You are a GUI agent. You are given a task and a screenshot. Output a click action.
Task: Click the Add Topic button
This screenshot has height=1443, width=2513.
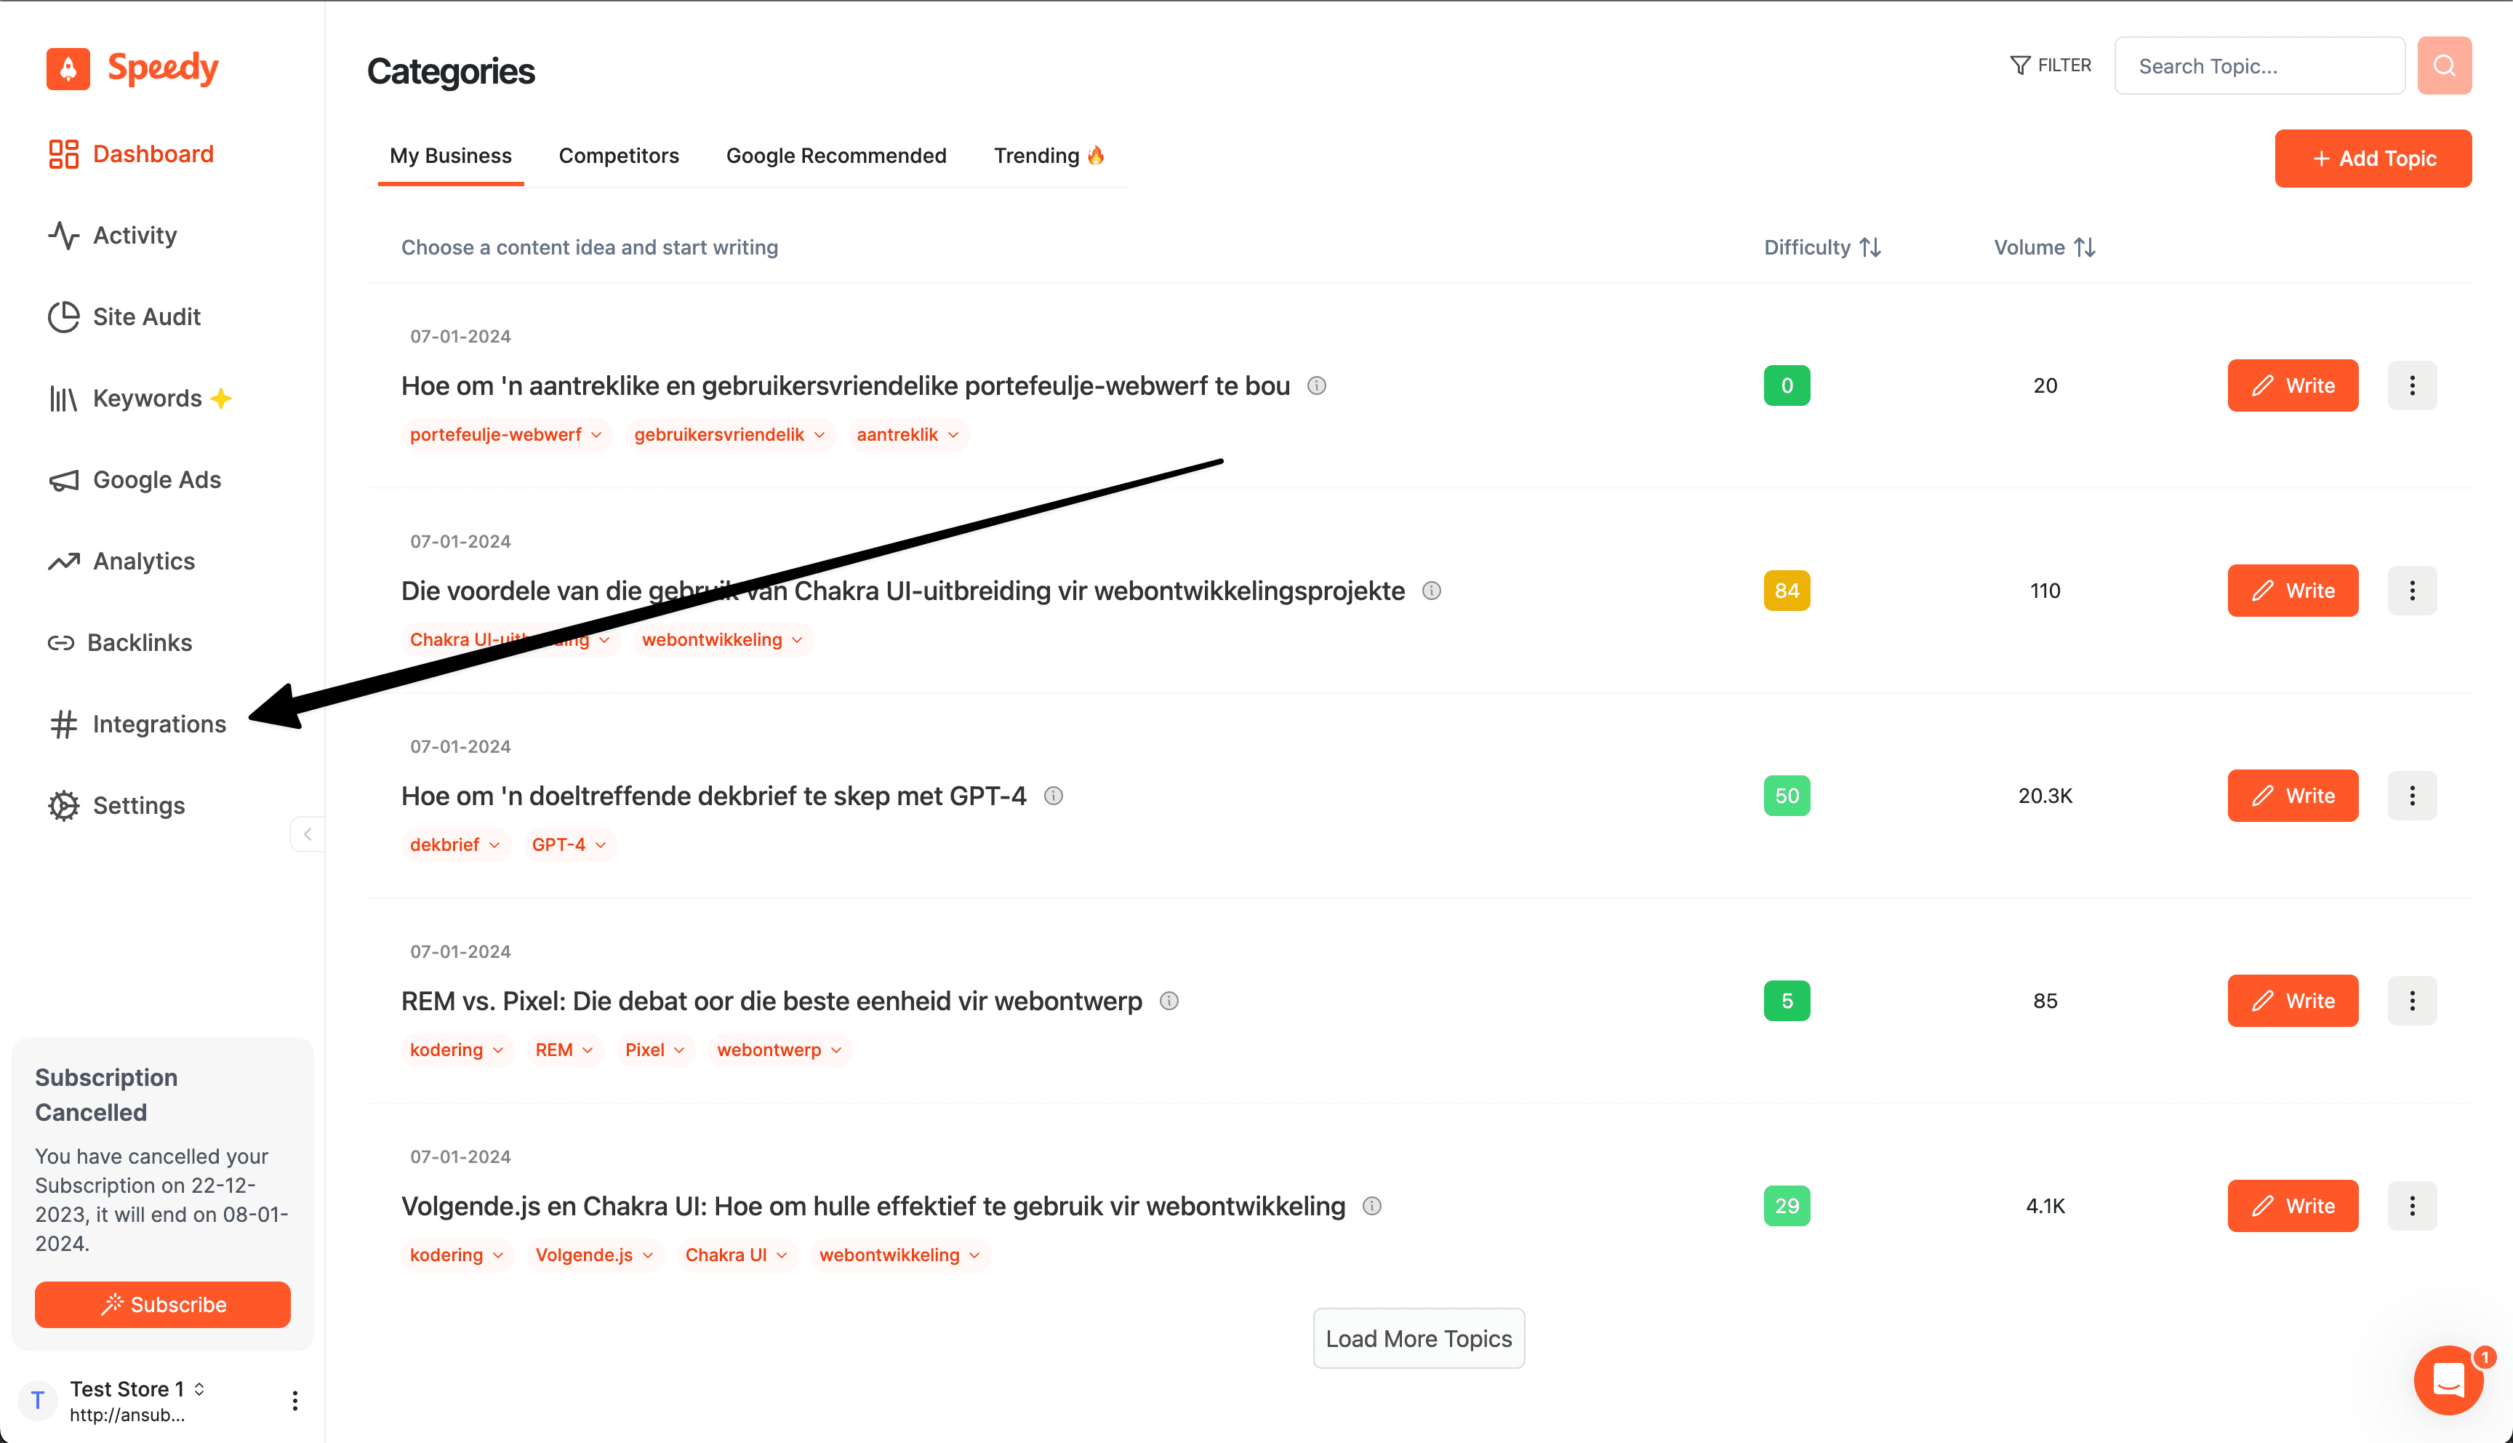click(x=2373, y=156)
